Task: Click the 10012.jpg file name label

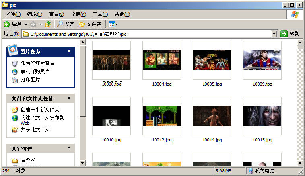Action: click(162, 140)
